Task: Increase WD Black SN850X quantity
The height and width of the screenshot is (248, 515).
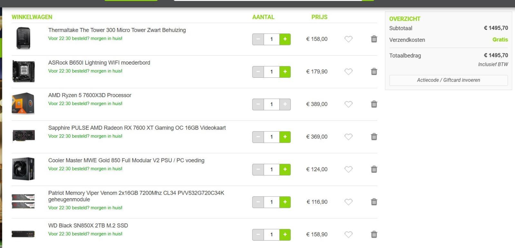Action: (285, 235)
